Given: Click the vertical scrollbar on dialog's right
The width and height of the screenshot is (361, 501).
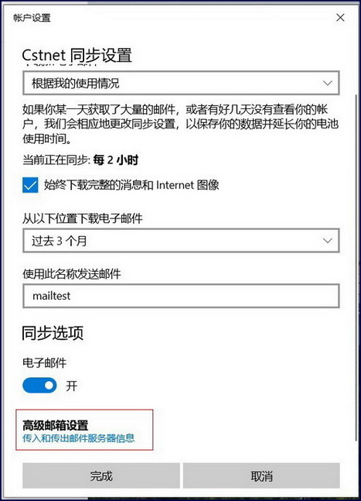Looking at the screenshot, I should 356,268.
